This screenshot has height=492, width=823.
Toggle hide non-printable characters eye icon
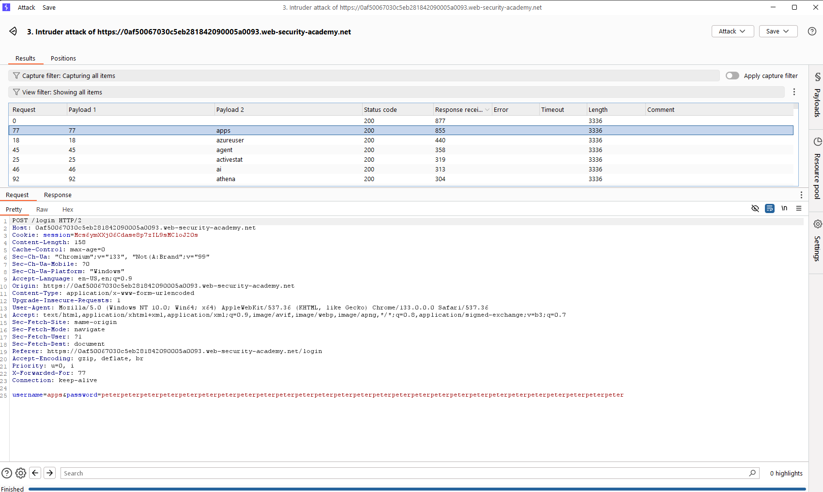pos(755,208)
